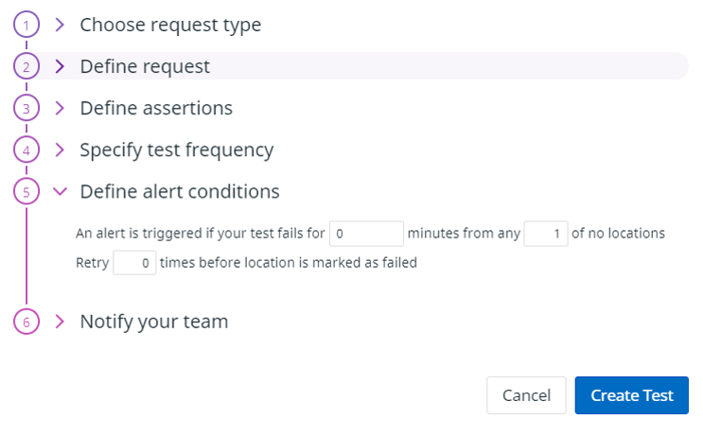This screenshot has height=437, width=703.
Task: Open the Specify test frequency section title
Action: (x=177, y=150)
